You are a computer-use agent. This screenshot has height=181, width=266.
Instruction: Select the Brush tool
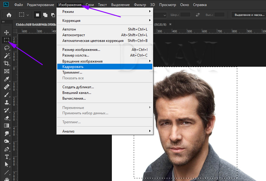coord(7,95)
